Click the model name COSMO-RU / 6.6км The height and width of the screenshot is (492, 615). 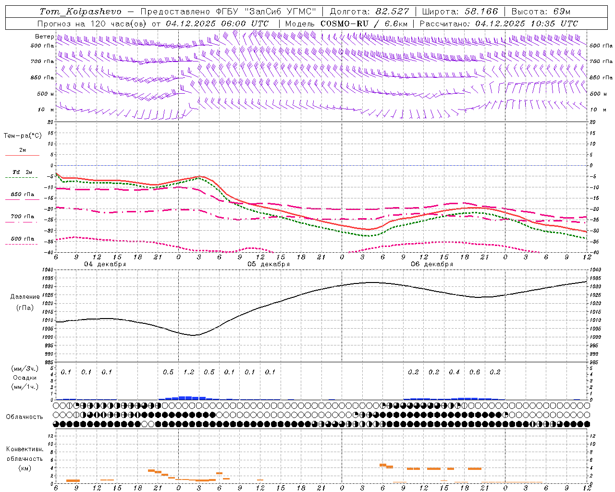click(x=364, y=24)
